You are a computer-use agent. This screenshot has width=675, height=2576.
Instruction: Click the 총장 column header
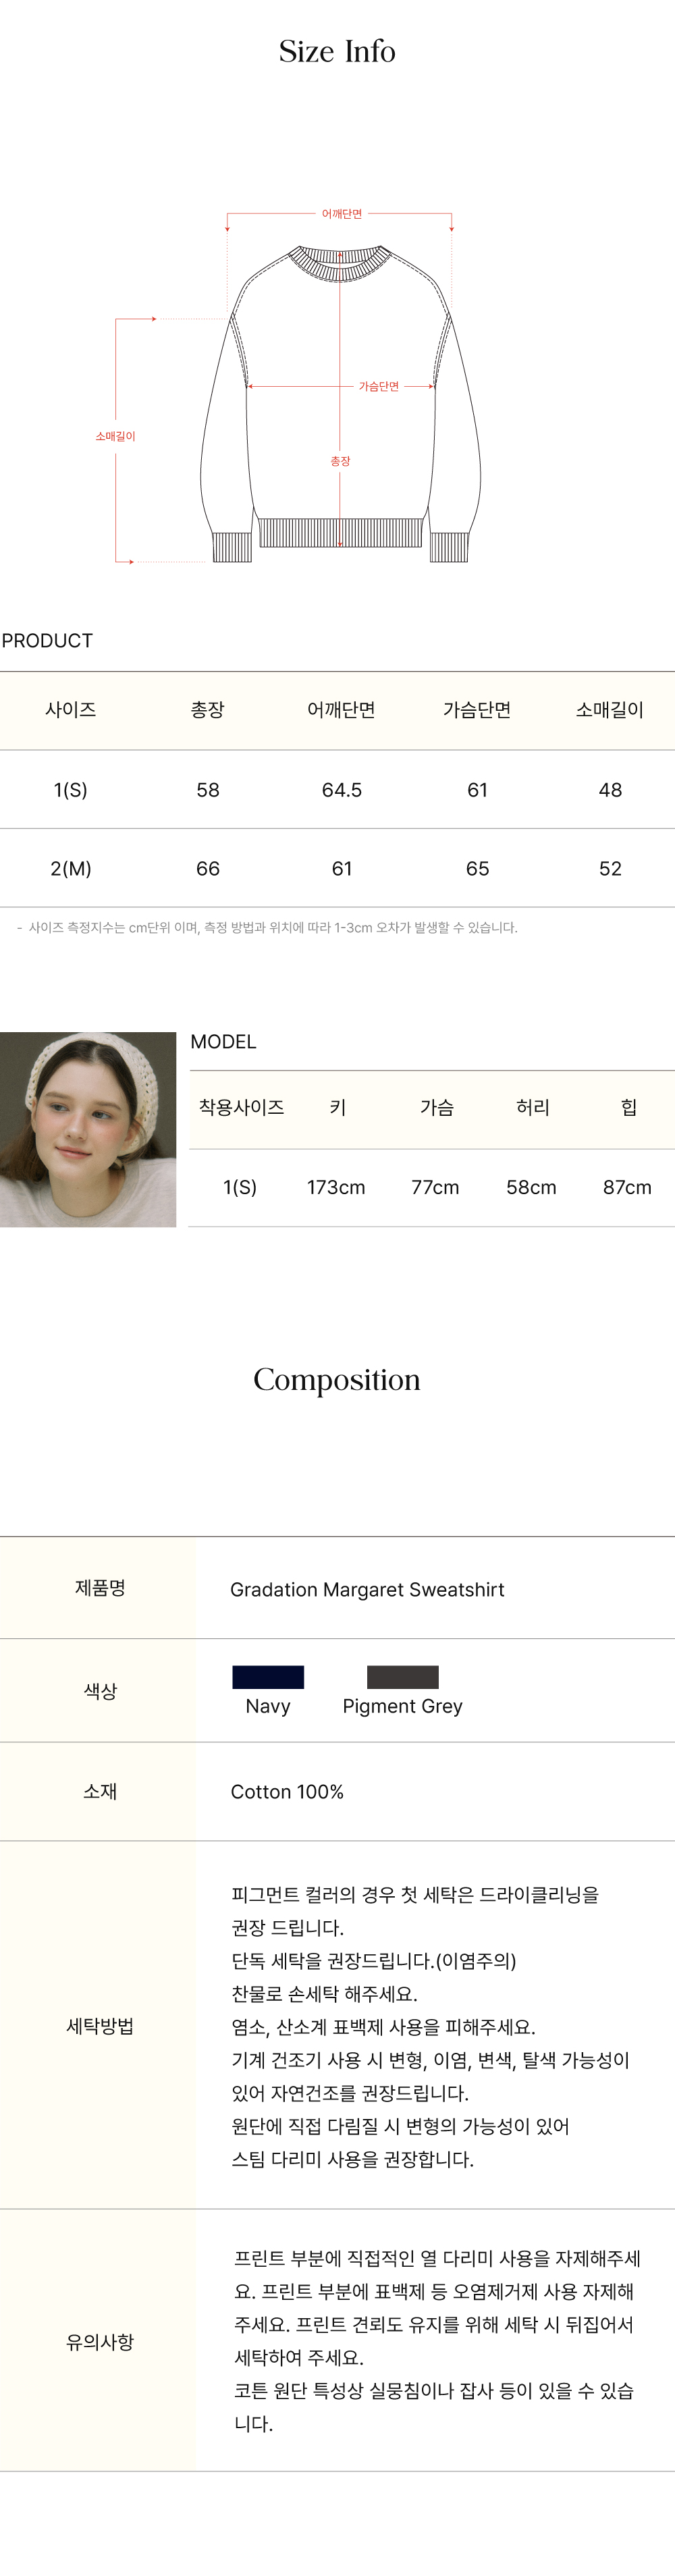pyautogui.click(x=208, y=710)
